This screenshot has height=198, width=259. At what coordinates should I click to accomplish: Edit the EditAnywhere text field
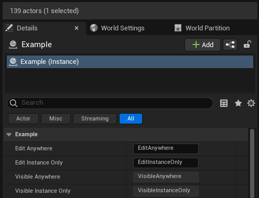166,149
